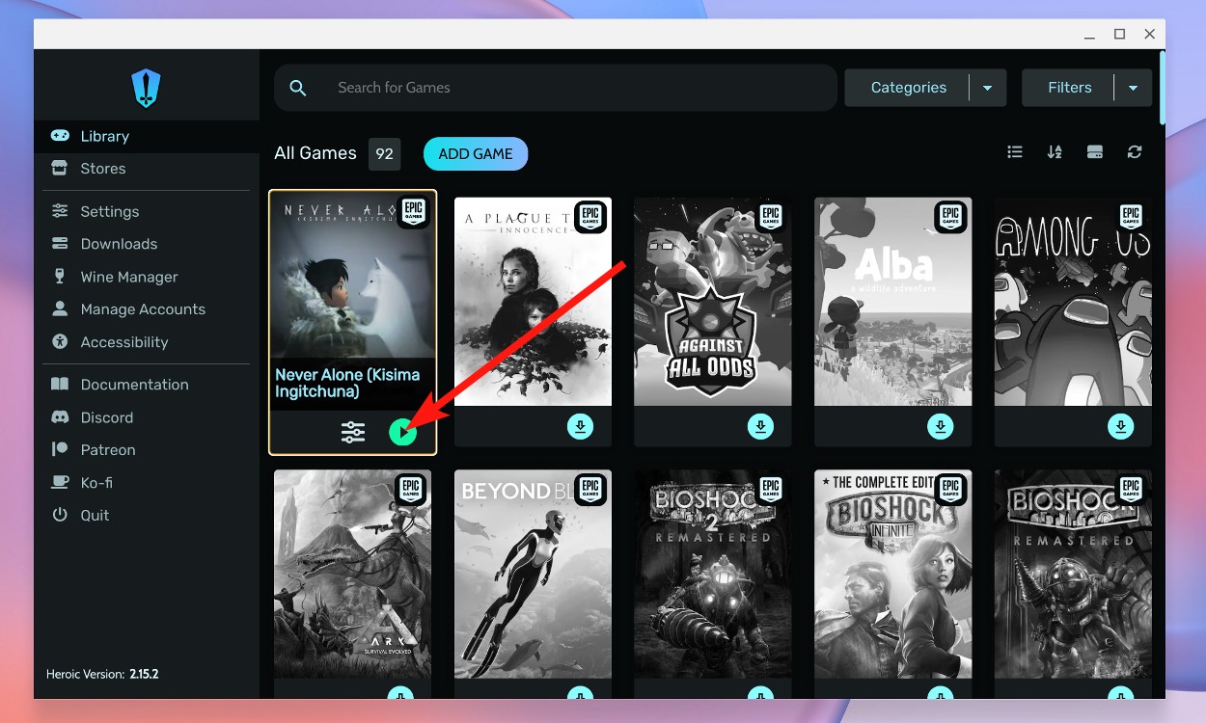Screen dimensions: 1206x723
Task: Download Alba a wildlife adventure
Action: (940, 425)
